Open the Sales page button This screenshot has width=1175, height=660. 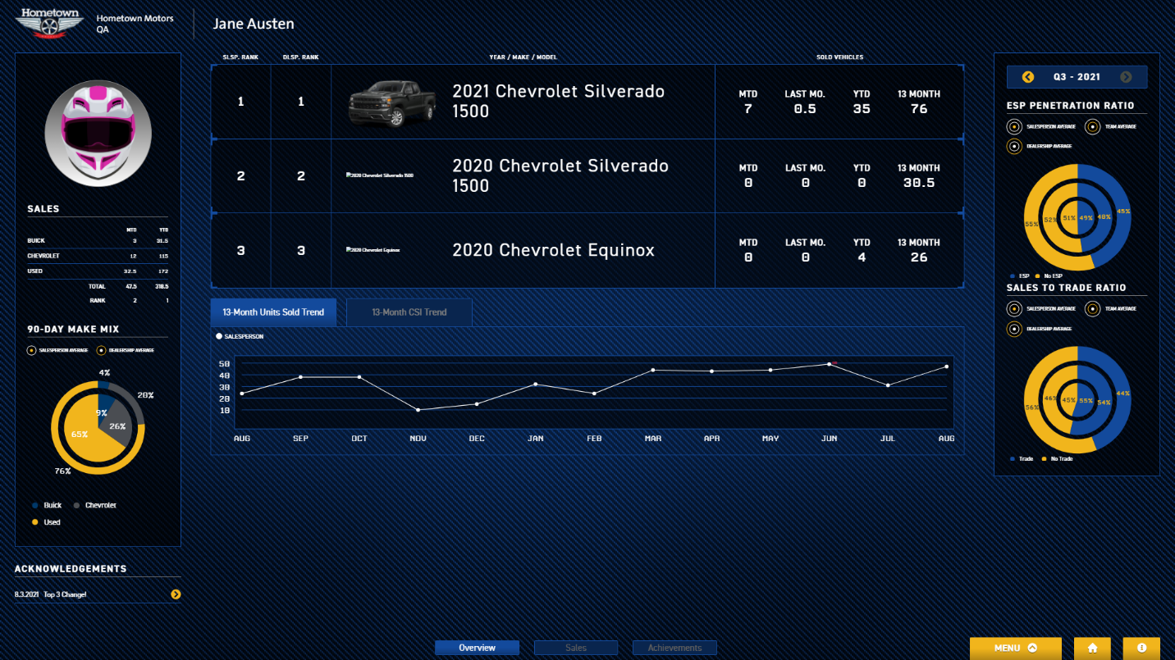[576, 648]
